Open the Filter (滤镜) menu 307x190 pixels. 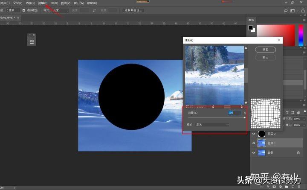coord(43,3)
